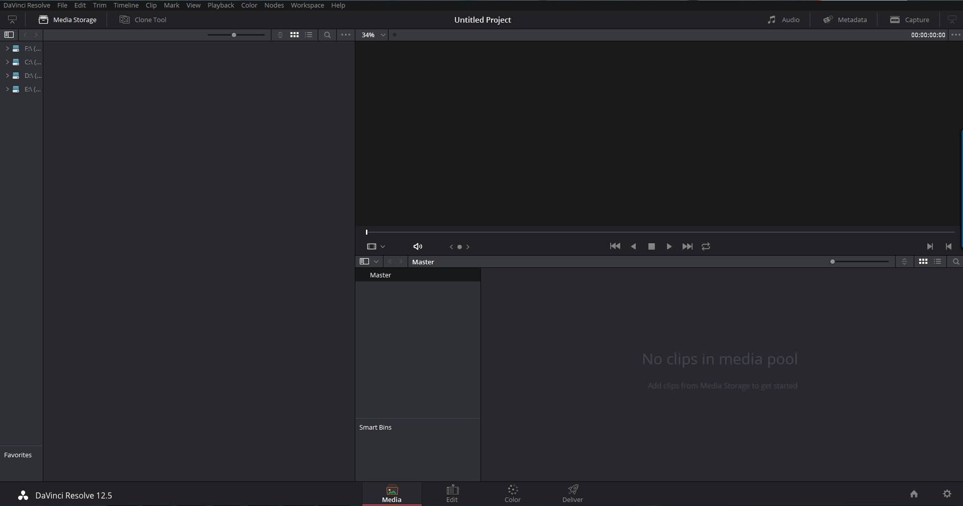This screenshot has height=506, width=963.
Task: Jump to last frame
Action: click(x=687, y=246)
